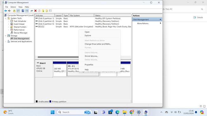
Task: Expand the Performance node arrow
Action: [x=9, y=30]
